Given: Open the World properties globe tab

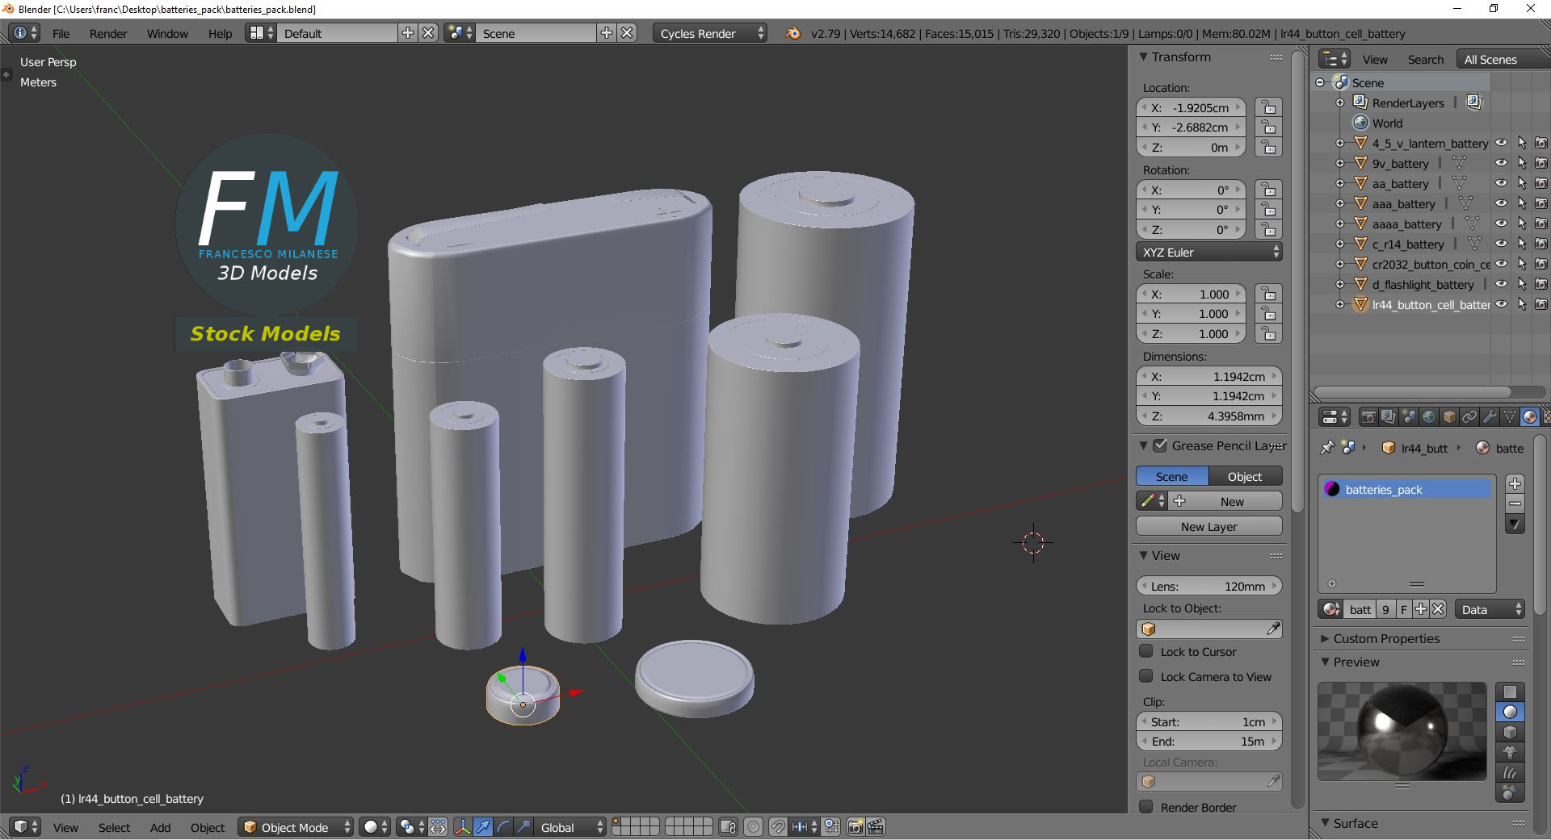Looking at the screenshot, I should (1429, 417).
